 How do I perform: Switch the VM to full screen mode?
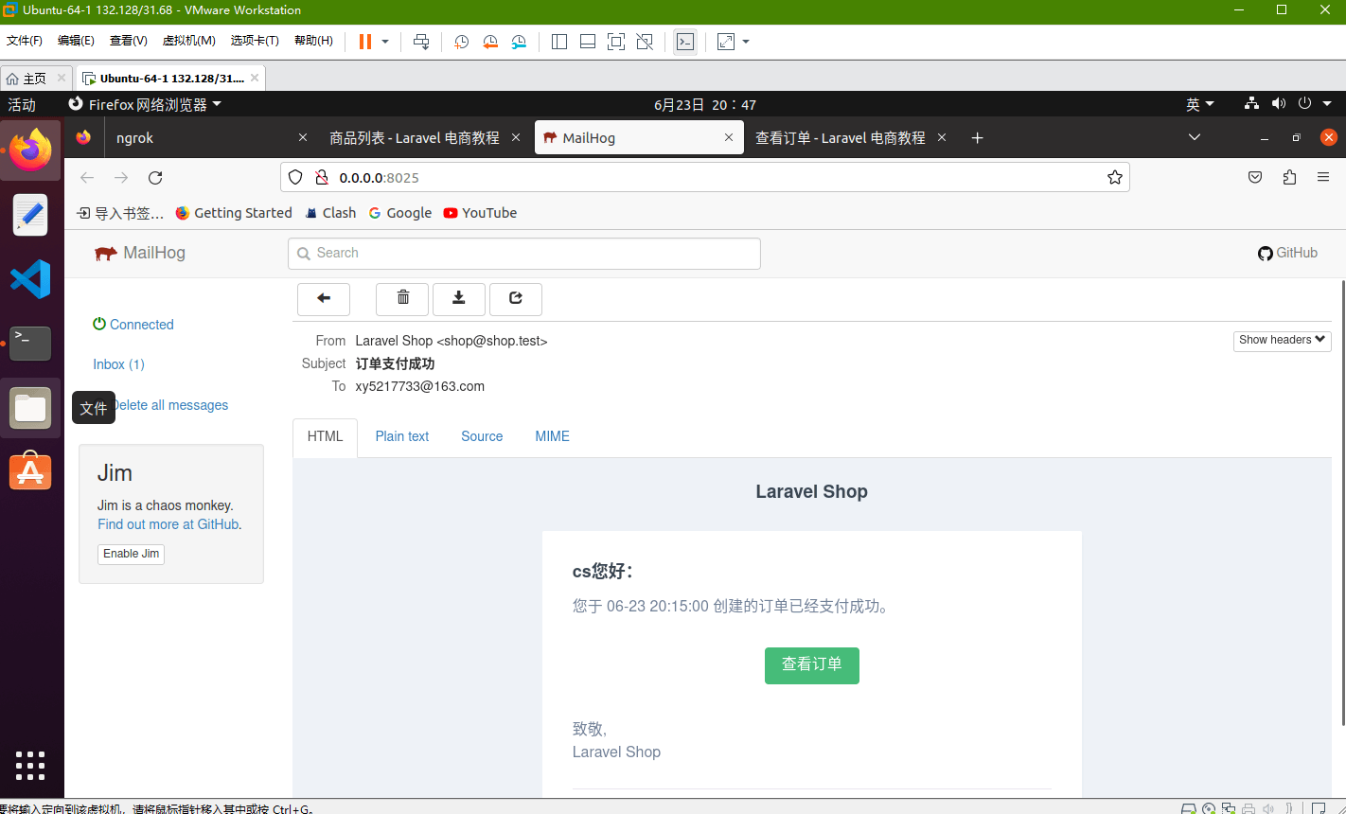point(616,42)
